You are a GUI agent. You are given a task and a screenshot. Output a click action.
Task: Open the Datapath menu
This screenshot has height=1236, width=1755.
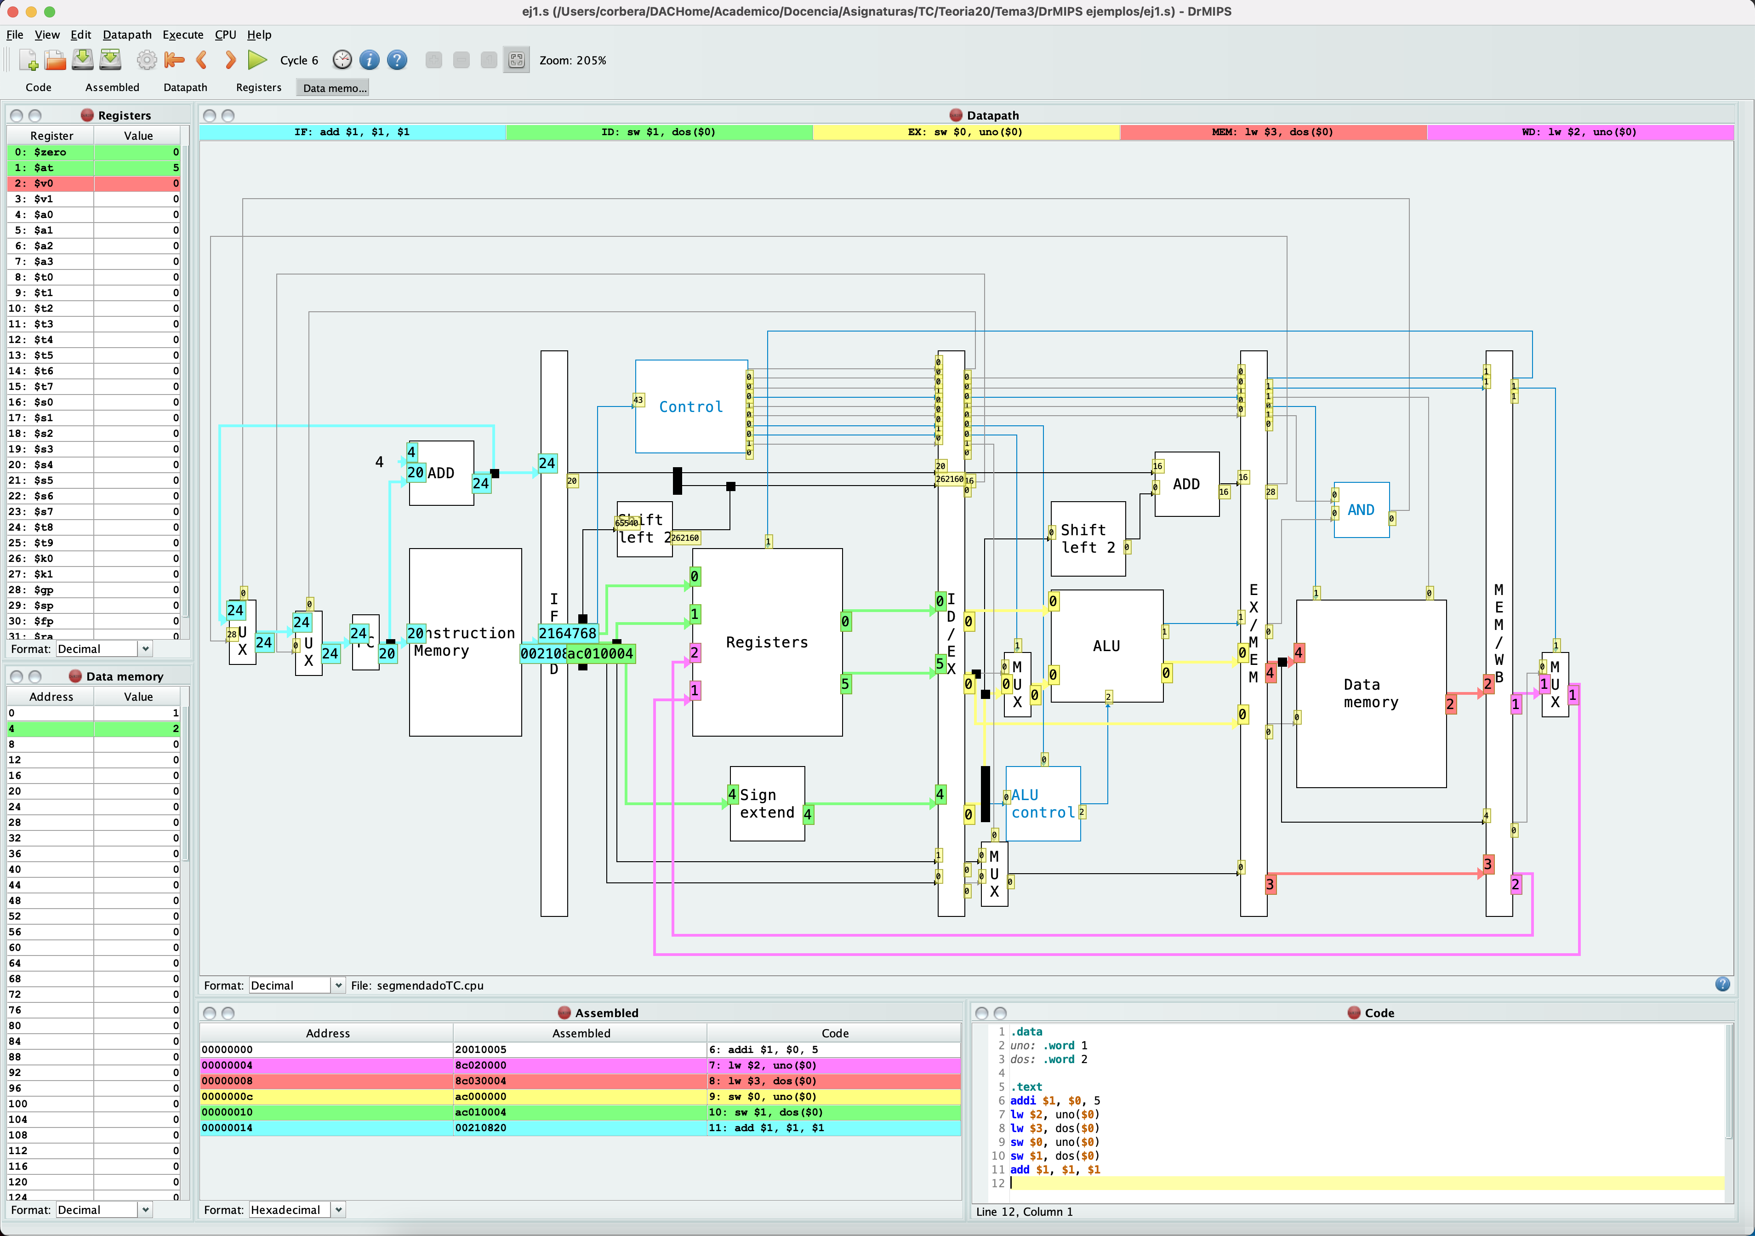127,34
